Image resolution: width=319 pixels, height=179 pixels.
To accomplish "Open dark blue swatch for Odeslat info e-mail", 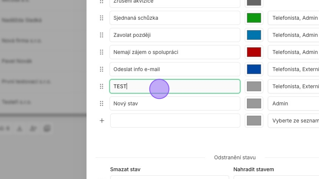I will 254,69.
